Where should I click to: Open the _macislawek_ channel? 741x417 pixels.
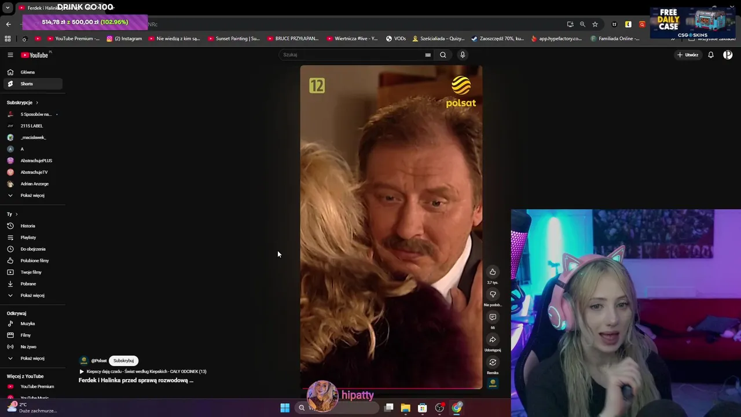click(32, 137)
